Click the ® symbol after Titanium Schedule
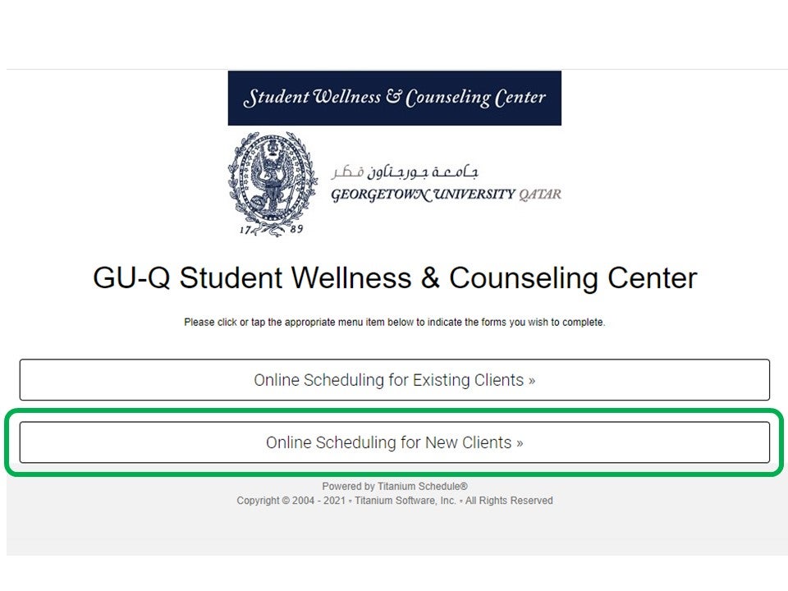The image size is (788, 591). [x=464, y=486]
